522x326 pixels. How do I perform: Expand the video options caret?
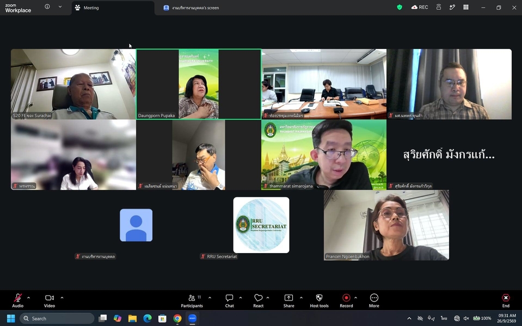coord(62,298)
